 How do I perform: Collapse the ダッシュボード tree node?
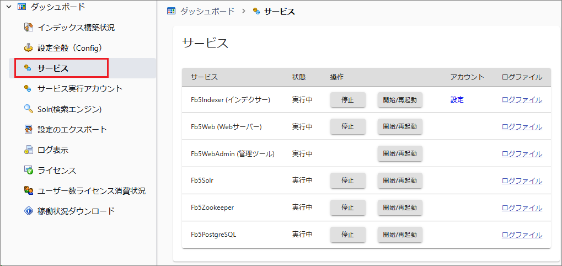coord(9,7)
